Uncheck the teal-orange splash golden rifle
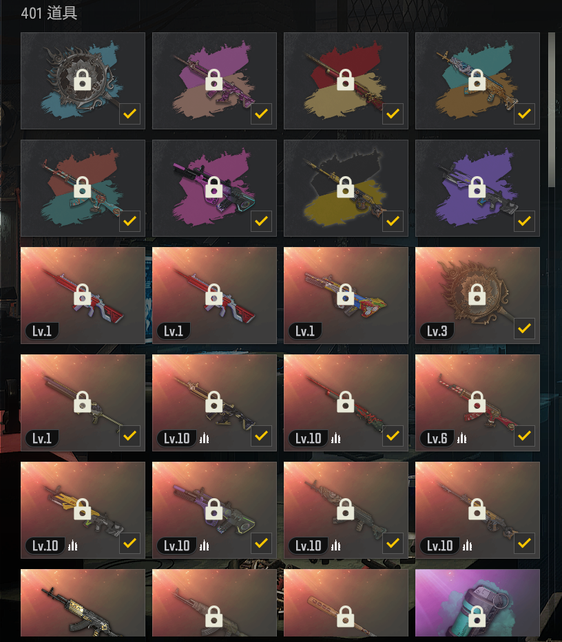Viewport: 562px width, 642px height. [524, 114]
